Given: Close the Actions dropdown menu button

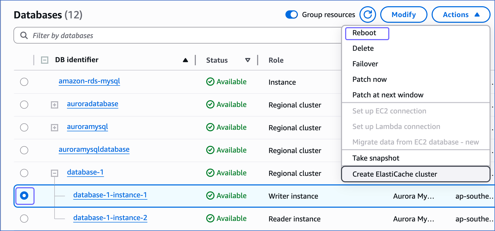Looking at the screenshot, I should 461,15.
